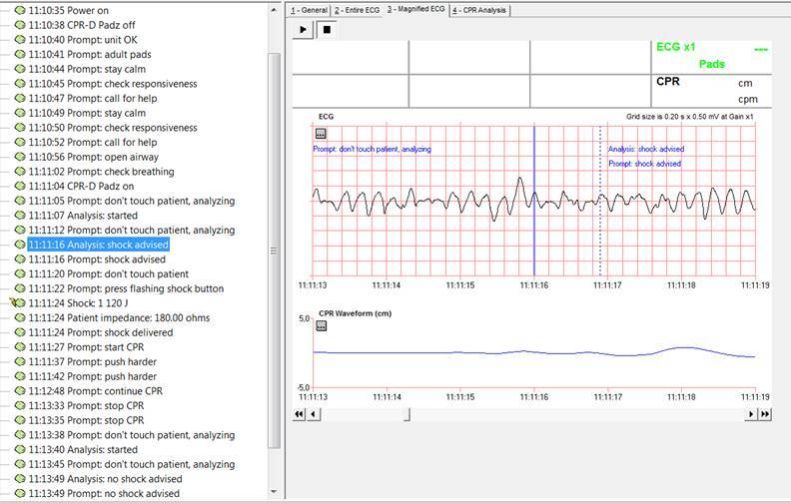
Task: Start playback with the play button
Action: (x=304, y=30)
